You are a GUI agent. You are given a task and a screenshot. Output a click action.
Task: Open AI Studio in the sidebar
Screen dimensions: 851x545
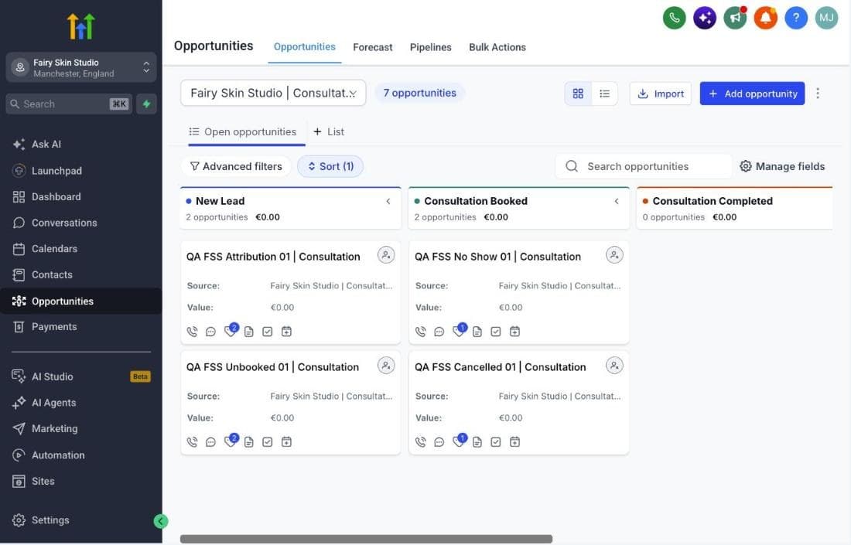[81, 376]
